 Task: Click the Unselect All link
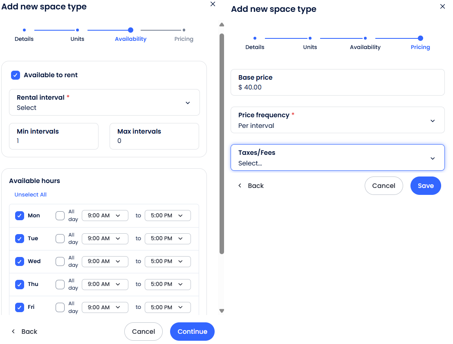pos(31,195)
